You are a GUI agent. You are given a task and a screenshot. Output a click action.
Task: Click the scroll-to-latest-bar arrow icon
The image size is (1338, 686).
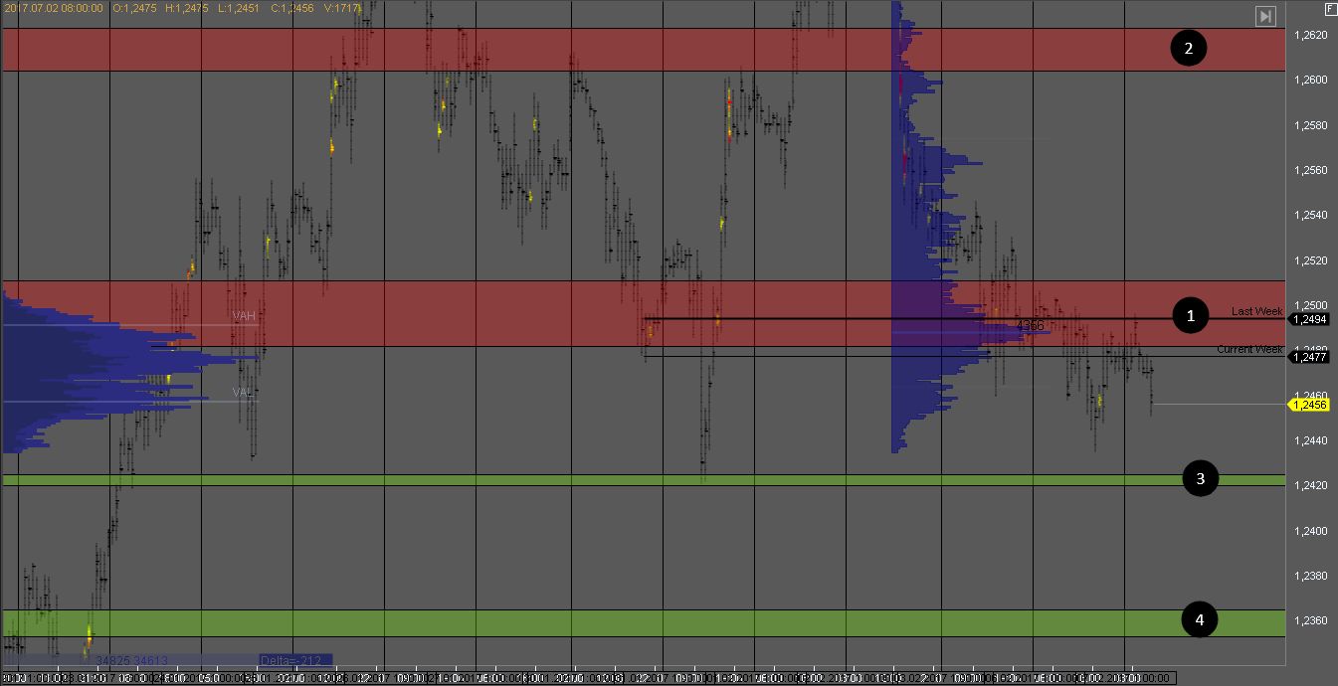(x=1265, y=16)
